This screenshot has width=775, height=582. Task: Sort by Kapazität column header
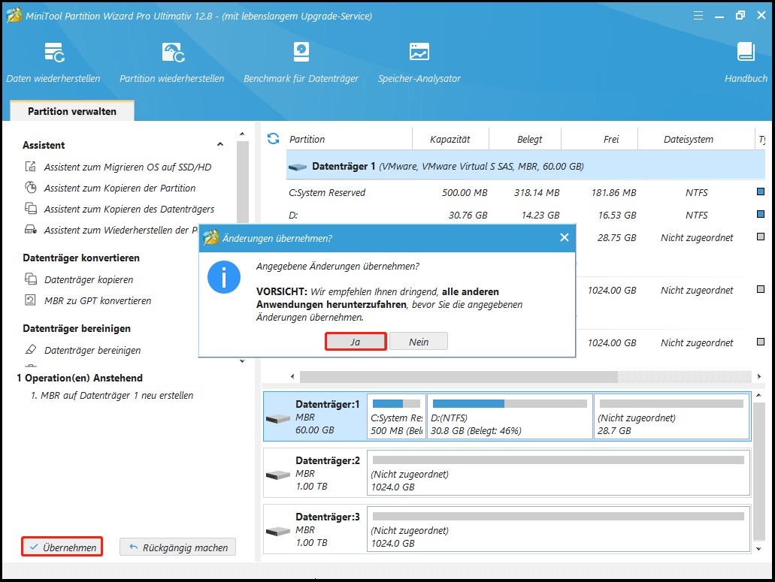(450, 139)
